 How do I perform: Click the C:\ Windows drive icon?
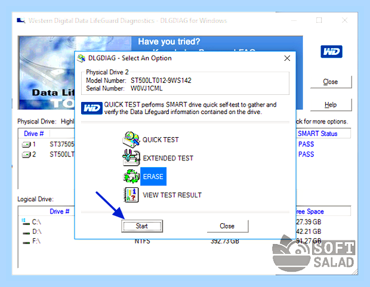26,221
